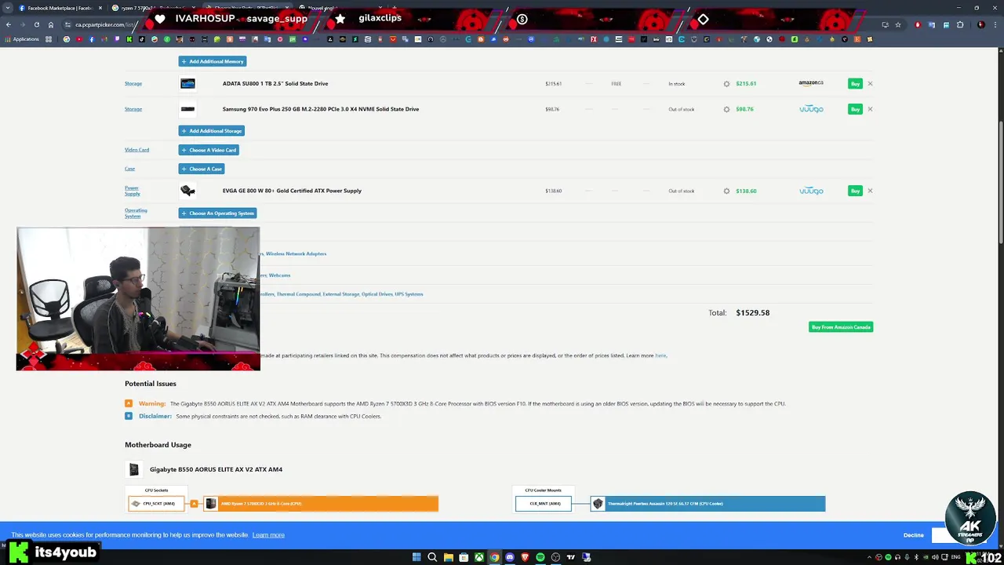This screenshot has width=1004, height=565.
Task: Open the Windows Start menu
Action: tap(417, 557)
